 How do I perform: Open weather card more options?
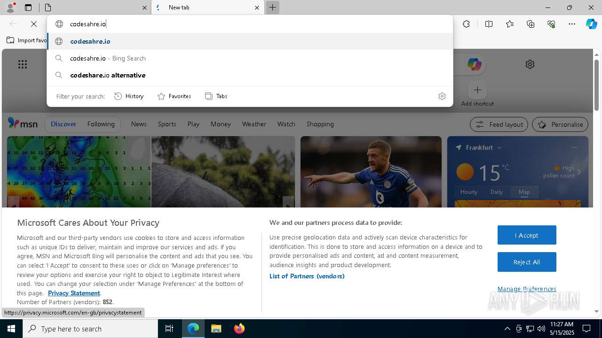tap(574, 147)
